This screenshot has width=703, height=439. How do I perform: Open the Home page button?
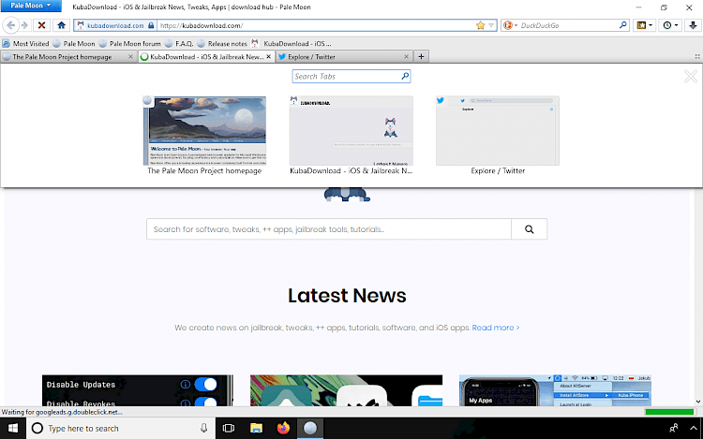click(x=62, y=25)
